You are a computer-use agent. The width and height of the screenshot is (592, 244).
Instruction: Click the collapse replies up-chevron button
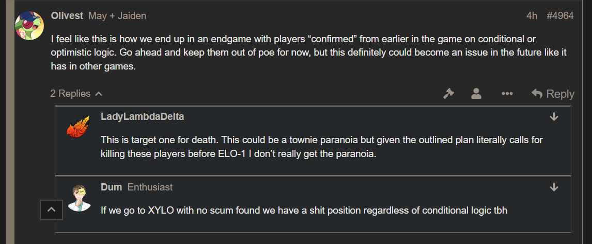tap(51, 210)
